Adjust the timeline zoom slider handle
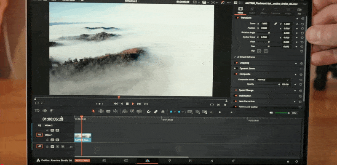This screenshot has height=165, width=337. tap(219, 112)
